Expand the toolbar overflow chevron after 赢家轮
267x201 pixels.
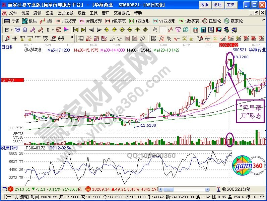pyautogui.click(x=263, y=20)
